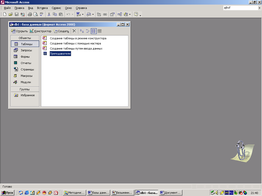
Task: Select Отчеты in objects pane
Action: (x=25, y=63)
